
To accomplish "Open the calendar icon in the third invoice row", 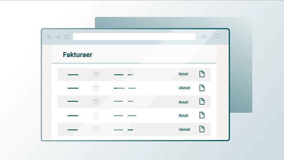I will click(x=96, y=101).
